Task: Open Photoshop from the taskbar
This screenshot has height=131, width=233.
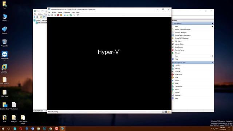Action: [x=44, y=128]
